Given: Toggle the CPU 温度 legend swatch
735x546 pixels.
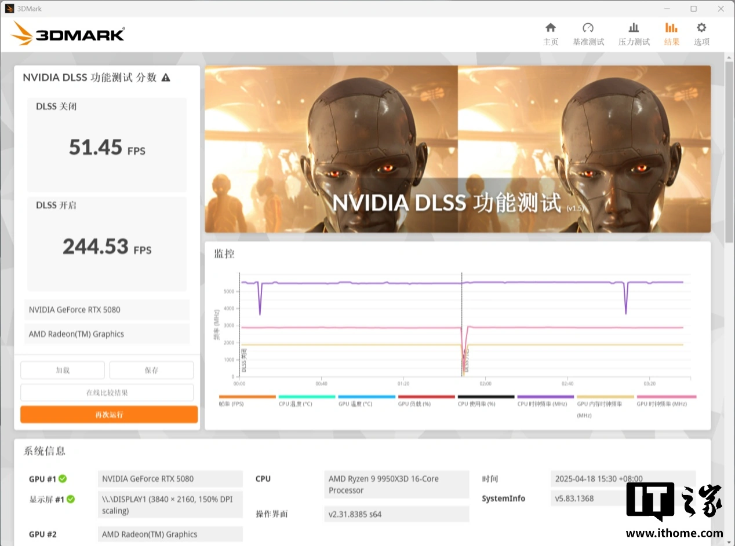Looking at the screenshot, I should pyautogui.click(x=307, y=397).
